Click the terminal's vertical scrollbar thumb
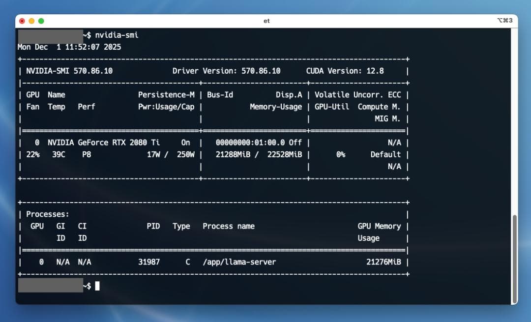This screenshot has width=531, height=322. [514, 259]
